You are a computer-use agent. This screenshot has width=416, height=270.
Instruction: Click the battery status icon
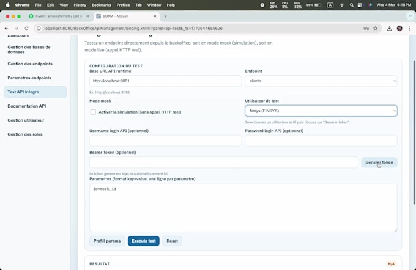(314, 5)
